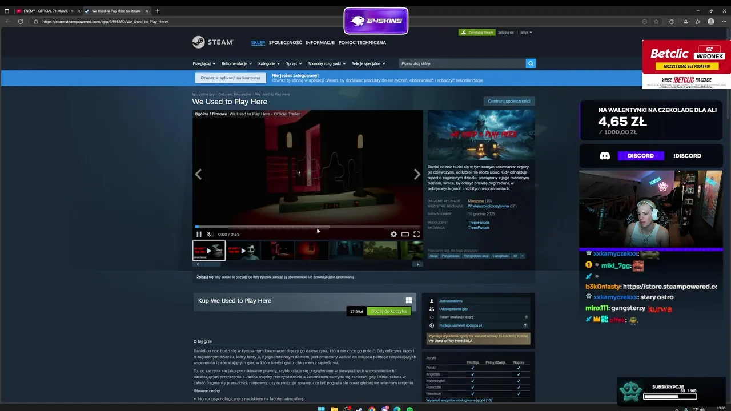Toggle theater mode on the video player
The width and height of the screenshot is (731, 411).
405,234
